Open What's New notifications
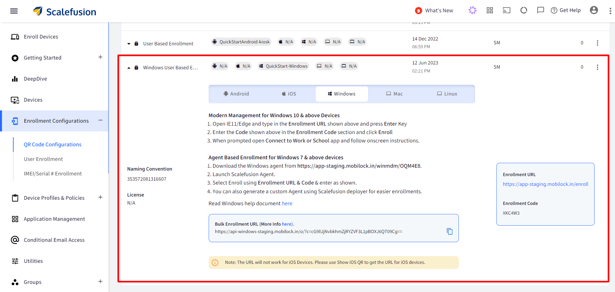Viewport: 615px width, 292px height. [434, 11]
